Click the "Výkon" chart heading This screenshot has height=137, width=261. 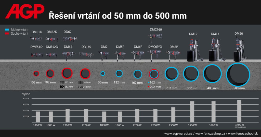click(26, 94)
